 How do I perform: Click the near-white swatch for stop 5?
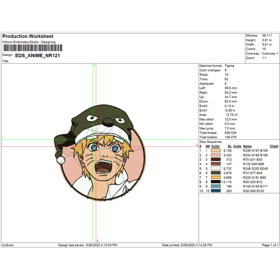click(x=216, y=168)
